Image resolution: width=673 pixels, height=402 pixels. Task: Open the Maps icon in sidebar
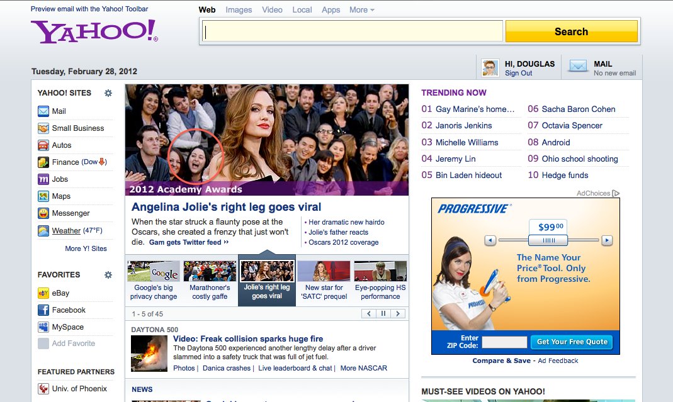[x=43, y=196]
